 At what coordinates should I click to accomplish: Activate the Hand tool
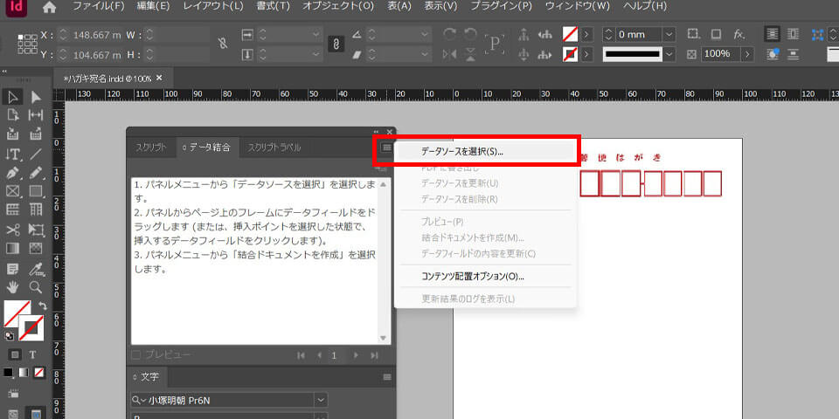tap(13, 286)
